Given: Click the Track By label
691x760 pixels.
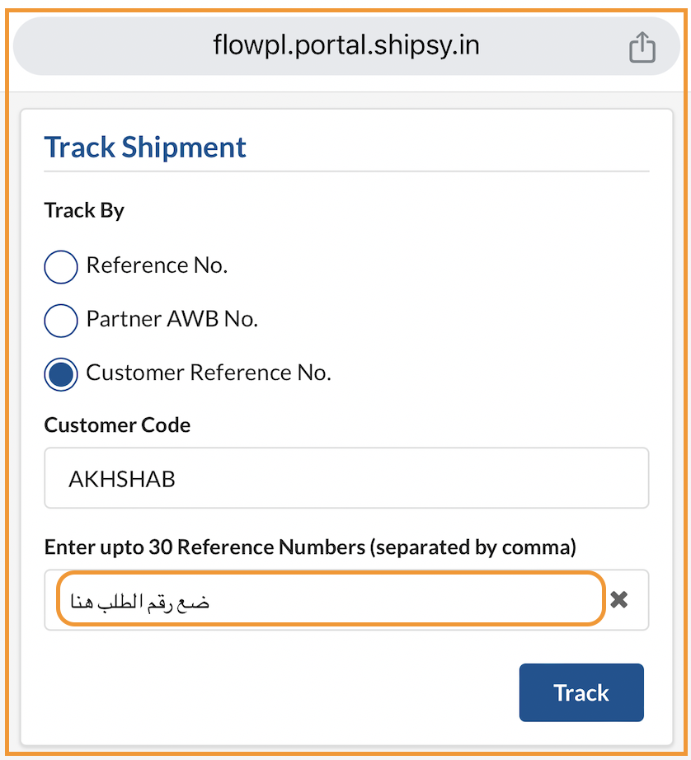Looking at the screenshot, I should 84,210.
